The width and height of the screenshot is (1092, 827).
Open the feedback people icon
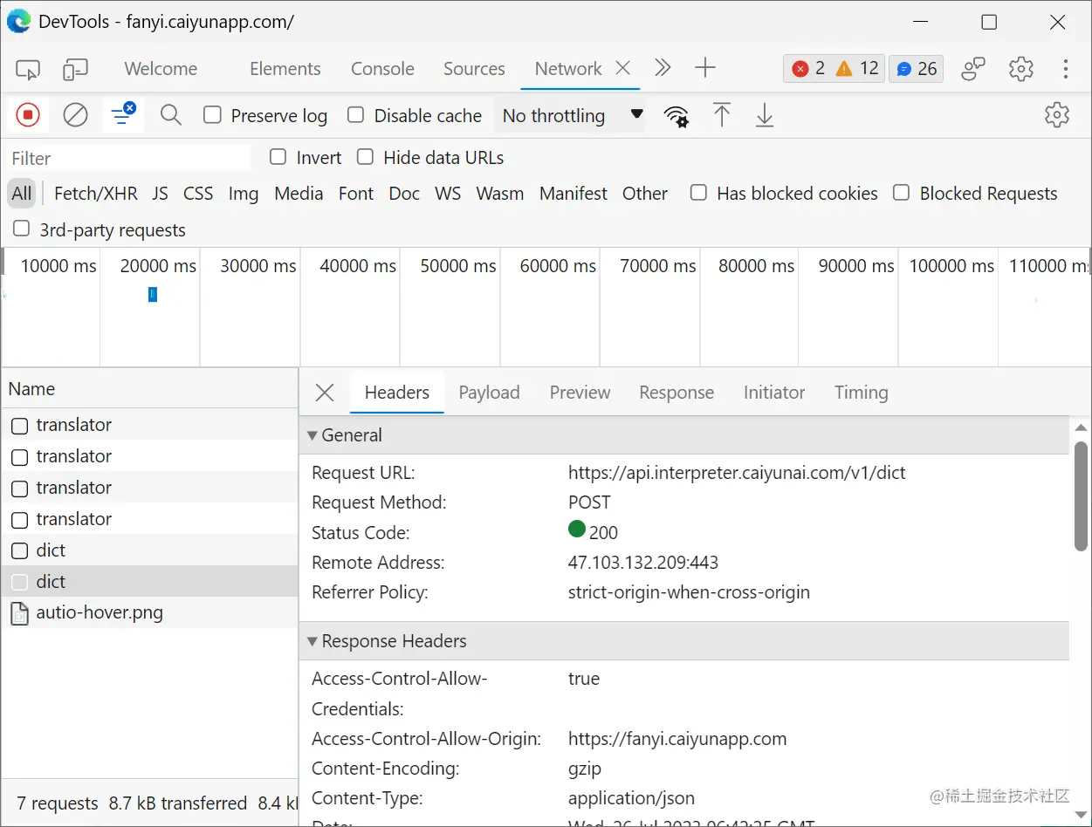point(973,69)
